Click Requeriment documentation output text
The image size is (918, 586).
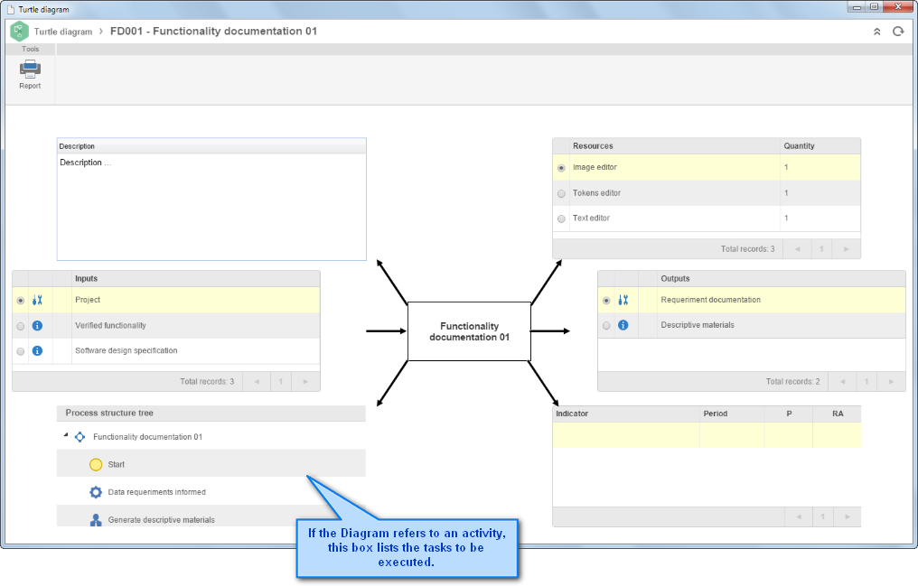pos(711,300)
